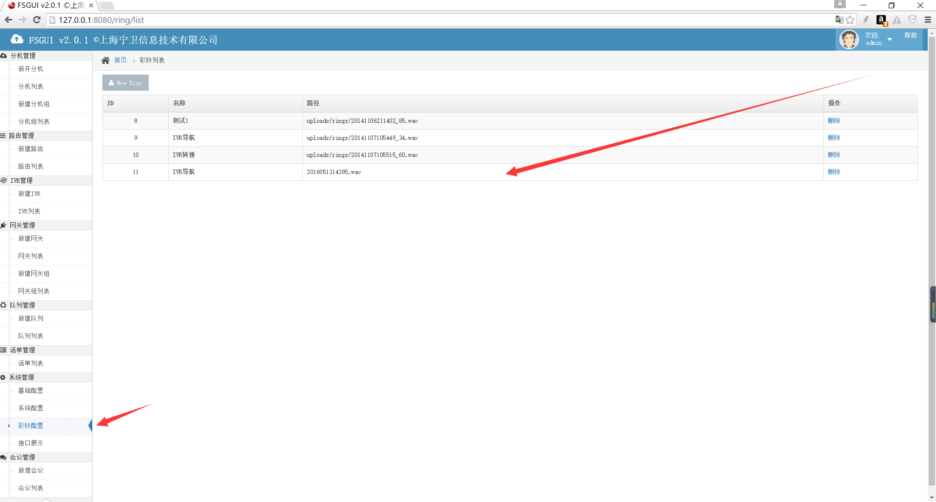This screenshot has width=936, height=502.
Task: Click the translate page icon
Action: click(x=839, y=20)
